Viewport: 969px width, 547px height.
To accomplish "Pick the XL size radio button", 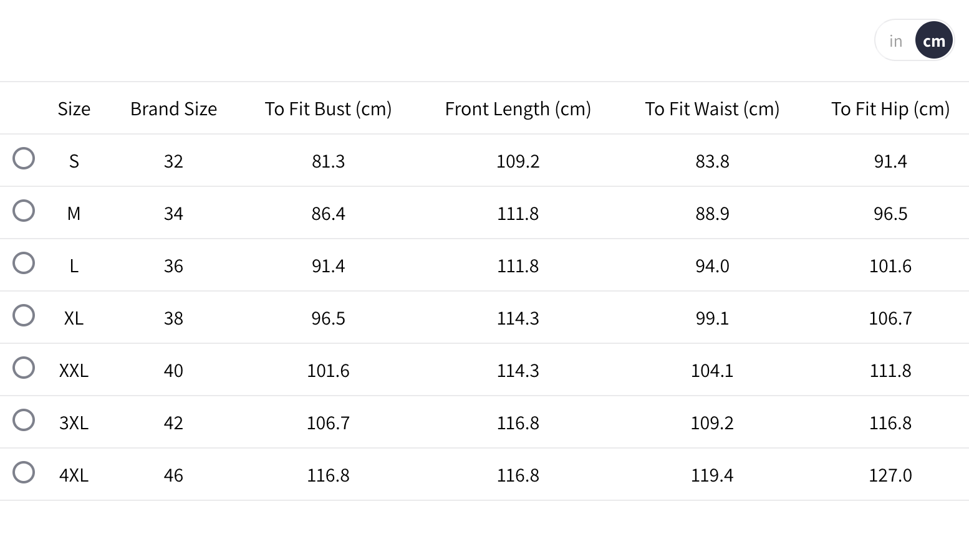I will click(24, 315).
